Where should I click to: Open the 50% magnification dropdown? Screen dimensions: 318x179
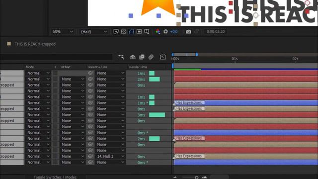click(63, 32)
